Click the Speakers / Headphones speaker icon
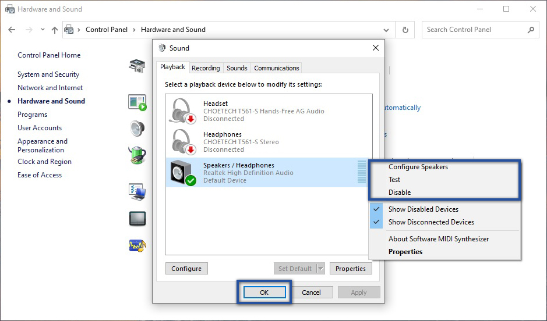This screenshot has width=547, height=321. click(x=183, y=173)
